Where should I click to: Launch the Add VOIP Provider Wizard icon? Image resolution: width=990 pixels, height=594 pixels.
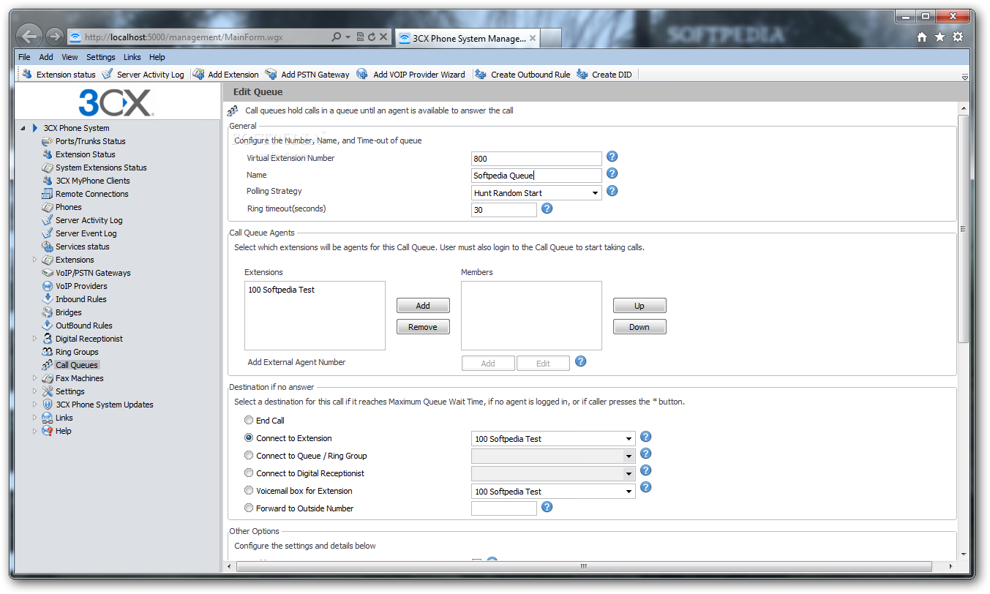point(362,74)
